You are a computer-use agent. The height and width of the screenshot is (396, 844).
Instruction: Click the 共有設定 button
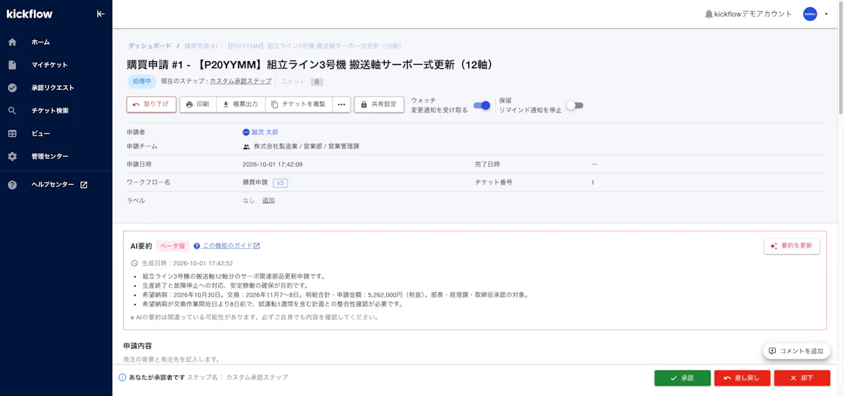379,104
